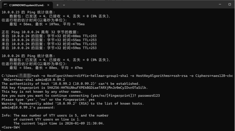
Task: Click the Info max VTY users line
Action: click(x=55, y=115)
